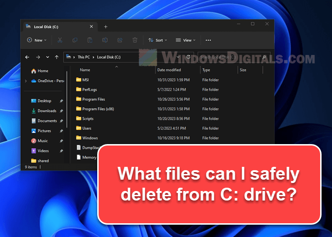Image resolution: width=332 pixels, height=237 pixels.
Task: Click the MSI date 10/31/2023 1:59 PM
Action: 174,80
